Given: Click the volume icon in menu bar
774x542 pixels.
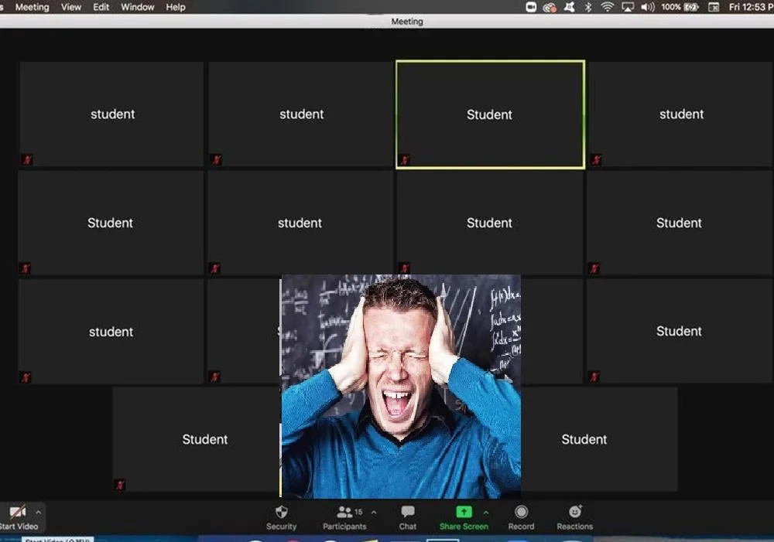Looking at the screenshot, I should pyautogui.click(x=648, y=7).
